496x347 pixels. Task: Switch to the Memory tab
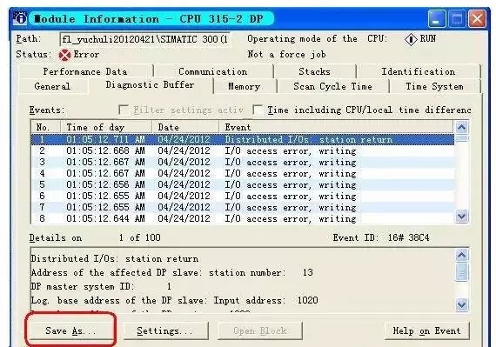pos(245,86)
